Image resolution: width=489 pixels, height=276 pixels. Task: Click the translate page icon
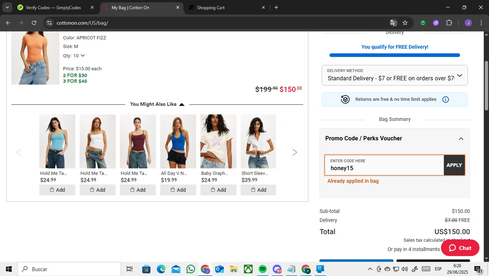pyautogui.click(x=393, y=23)
